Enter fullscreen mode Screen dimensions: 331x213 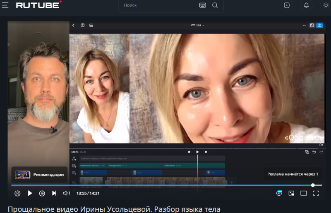[x=316, y=193]
